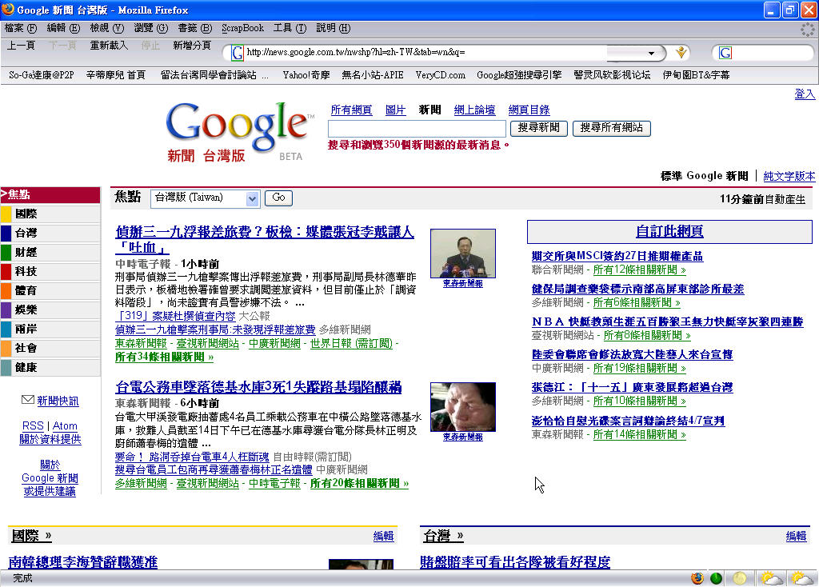Image resolution: width=819 pixels, height=587 pixels.
Task: Open the ScrapBook menu
Action: tap(242, 28)
